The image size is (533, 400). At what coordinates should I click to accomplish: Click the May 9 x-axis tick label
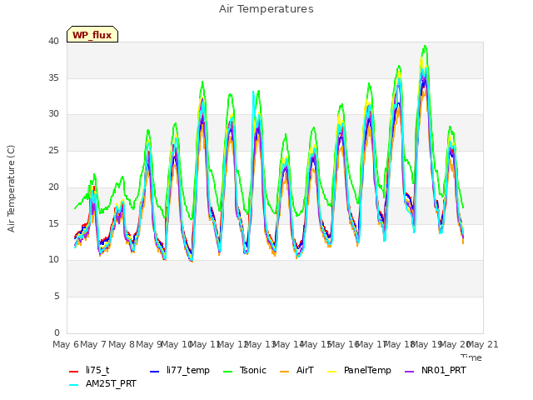pyautogui.click(x=149, y=344)
